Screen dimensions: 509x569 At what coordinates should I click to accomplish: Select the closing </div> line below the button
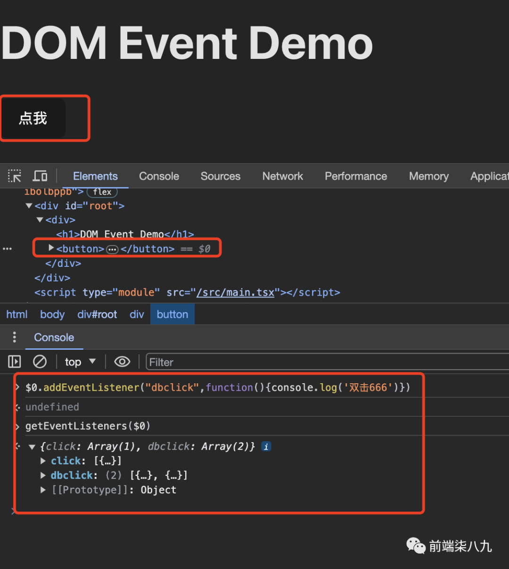pyautogui.click(x=63, y=264)
